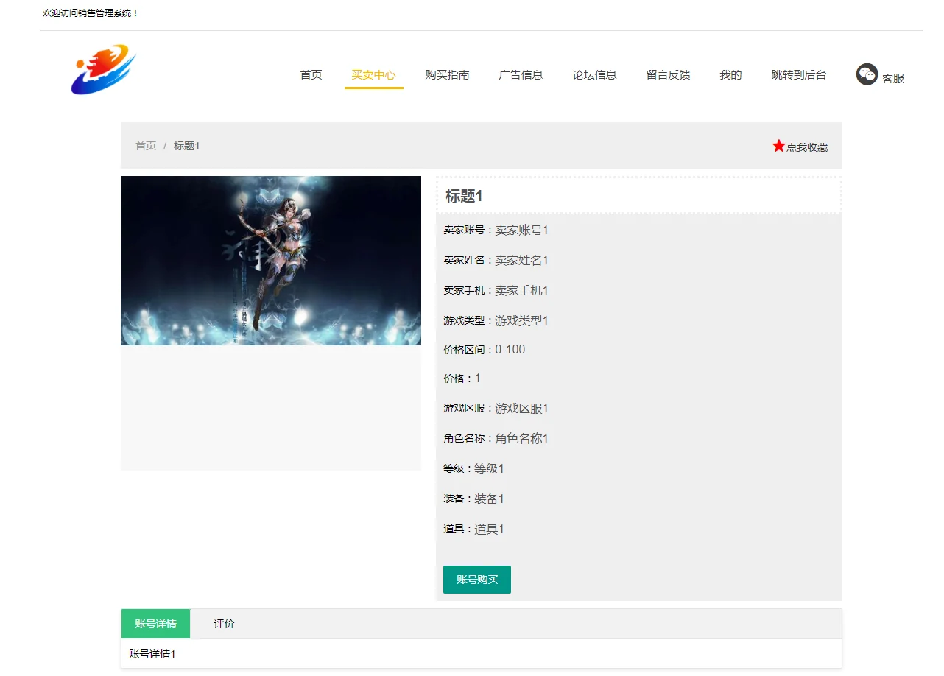Viewport: 944px width, 676px height.
Task: Click the 标题1 product title heading
Action: click(x=464, y=196)
